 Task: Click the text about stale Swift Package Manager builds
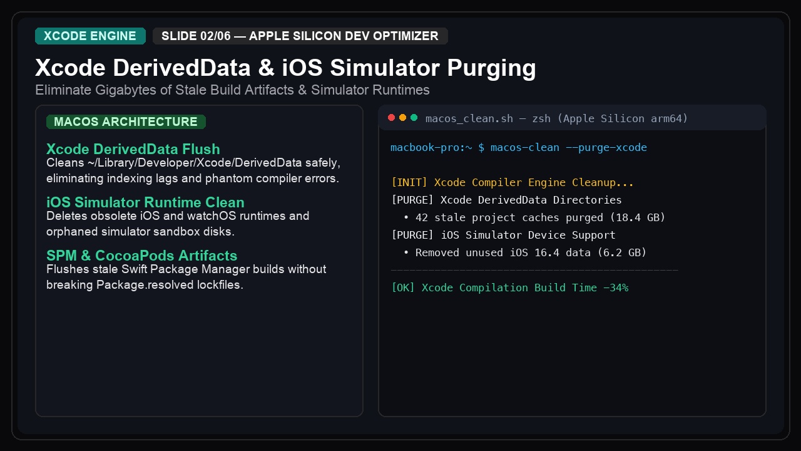(186, 269)
